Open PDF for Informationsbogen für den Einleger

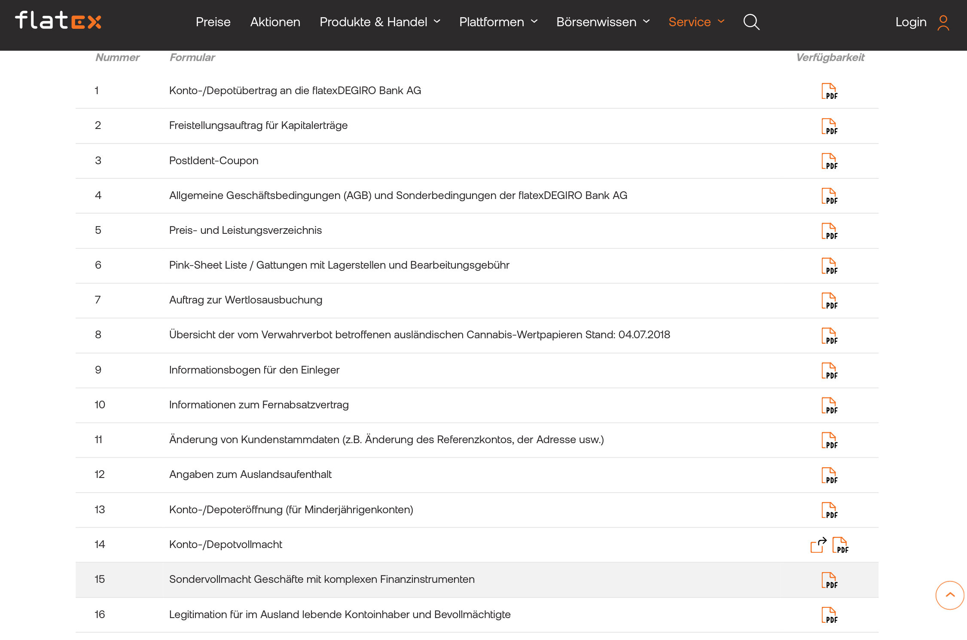(x=829, y=371)
